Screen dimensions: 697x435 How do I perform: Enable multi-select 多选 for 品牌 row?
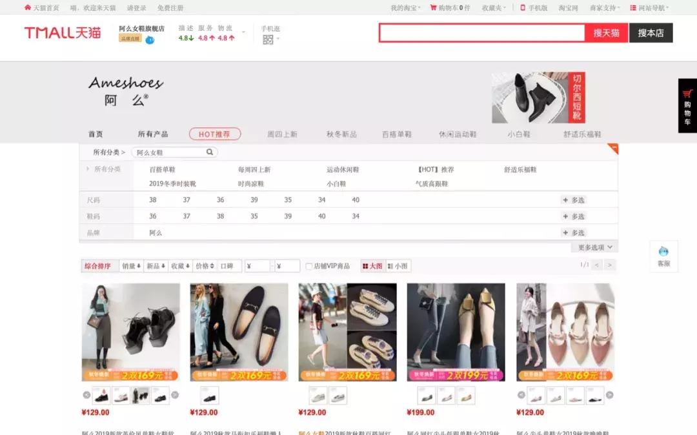[574, 232]
